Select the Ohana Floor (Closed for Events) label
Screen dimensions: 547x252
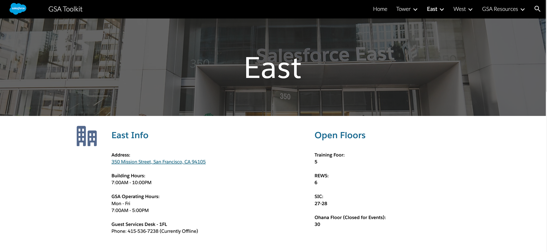pos(350,217)
